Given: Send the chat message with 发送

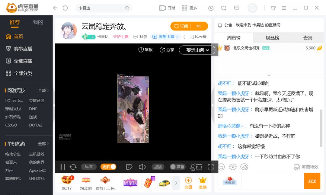Looking at the screenshot, I should [312, 181].
